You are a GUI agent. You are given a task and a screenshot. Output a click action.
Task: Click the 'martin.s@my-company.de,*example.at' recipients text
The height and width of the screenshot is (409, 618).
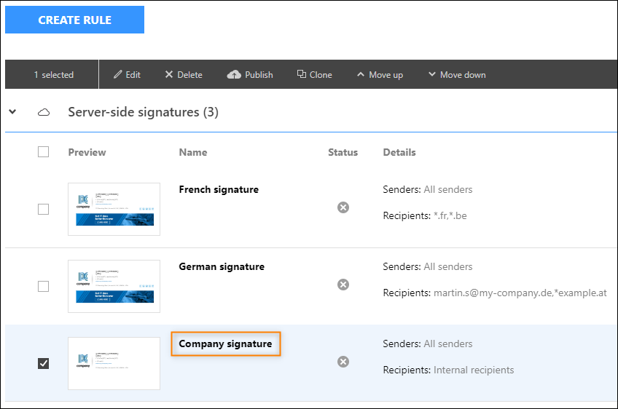[x=520, y=293]
